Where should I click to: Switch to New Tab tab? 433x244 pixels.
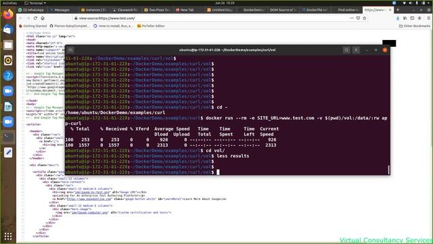(x=188, y=9)
